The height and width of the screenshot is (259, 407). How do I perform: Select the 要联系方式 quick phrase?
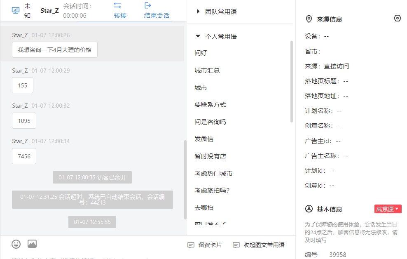click(210, 105)
